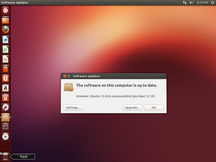Screen dimensions: 216x162
Task: Open LibreOffice Impress presentation launcher icon
Action: pyautogui.click(x=5, y=59)
